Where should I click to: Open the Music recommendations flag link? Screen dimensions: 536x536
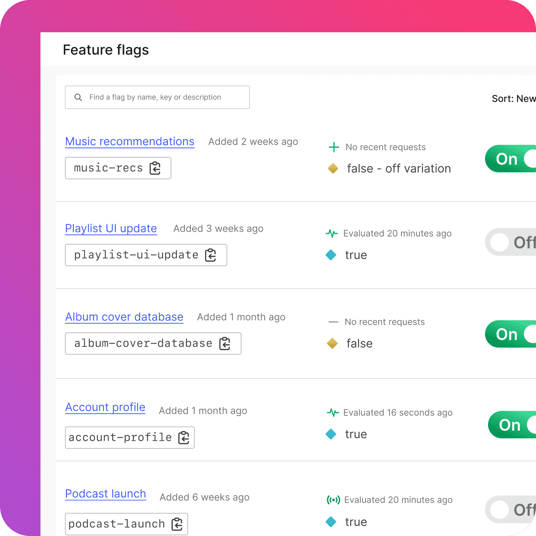click(130, 142)
